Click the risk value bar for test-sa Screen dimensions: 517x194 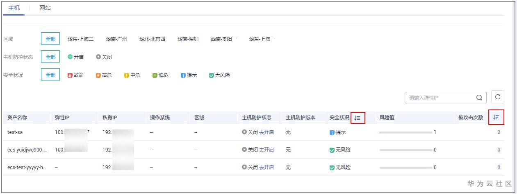(x=406, y=132)
